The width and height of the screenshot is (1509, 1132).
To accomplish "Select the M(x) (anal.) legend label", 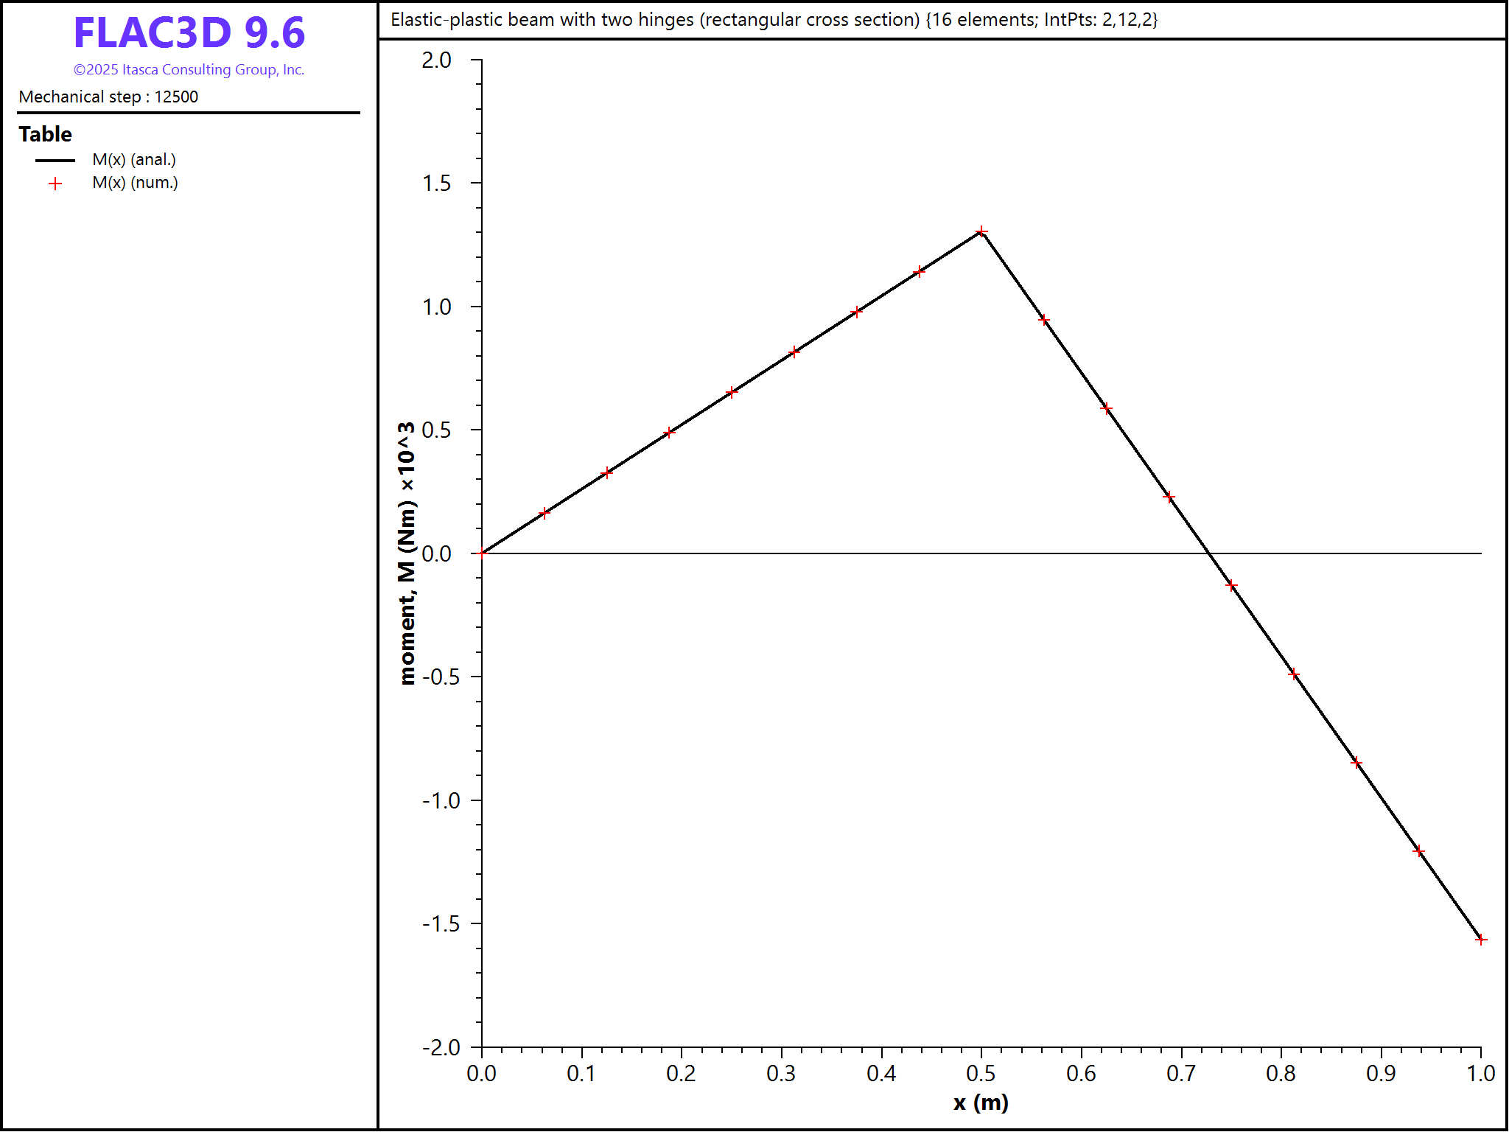I will [x=134, y=160].
